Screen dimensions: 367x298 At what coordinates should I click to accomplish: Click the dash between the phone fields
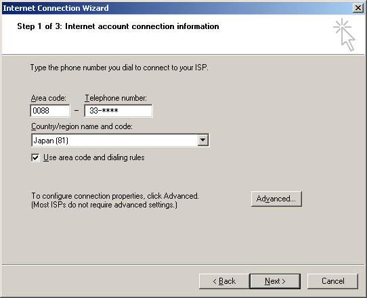[77, 111]
